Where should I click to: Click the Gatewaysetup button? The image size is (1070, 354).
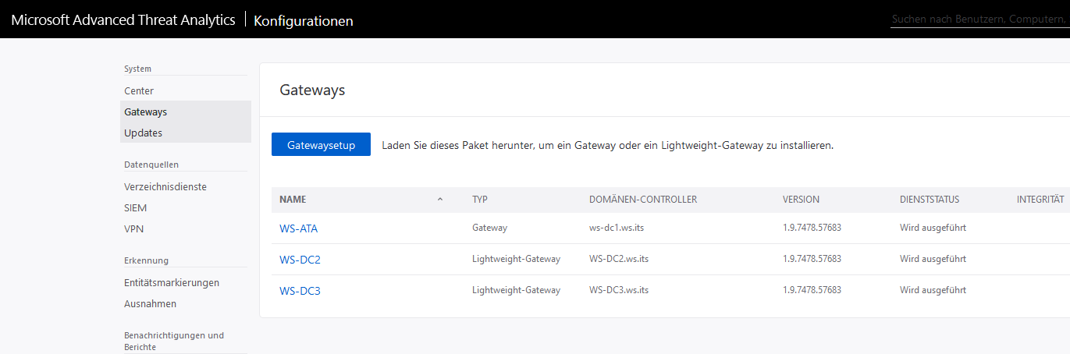click(321, 144)
